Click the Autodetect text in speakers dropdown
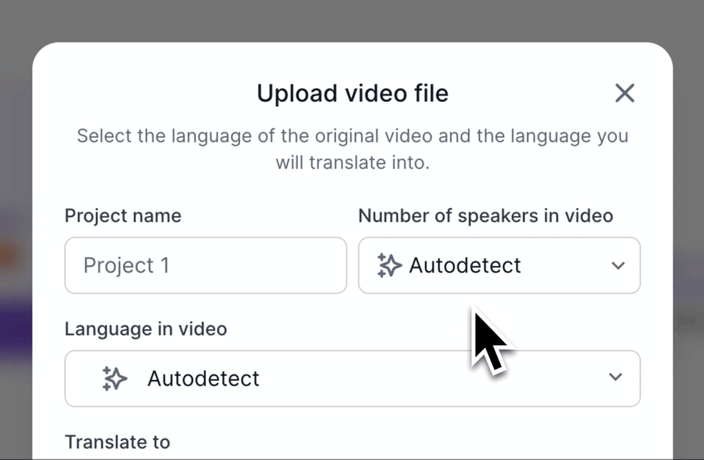 [x=465, y=265]
